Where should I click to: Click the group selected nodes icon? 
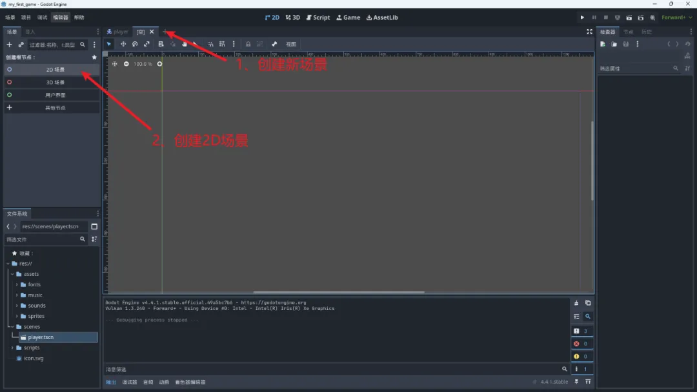(x=260, y=44)
